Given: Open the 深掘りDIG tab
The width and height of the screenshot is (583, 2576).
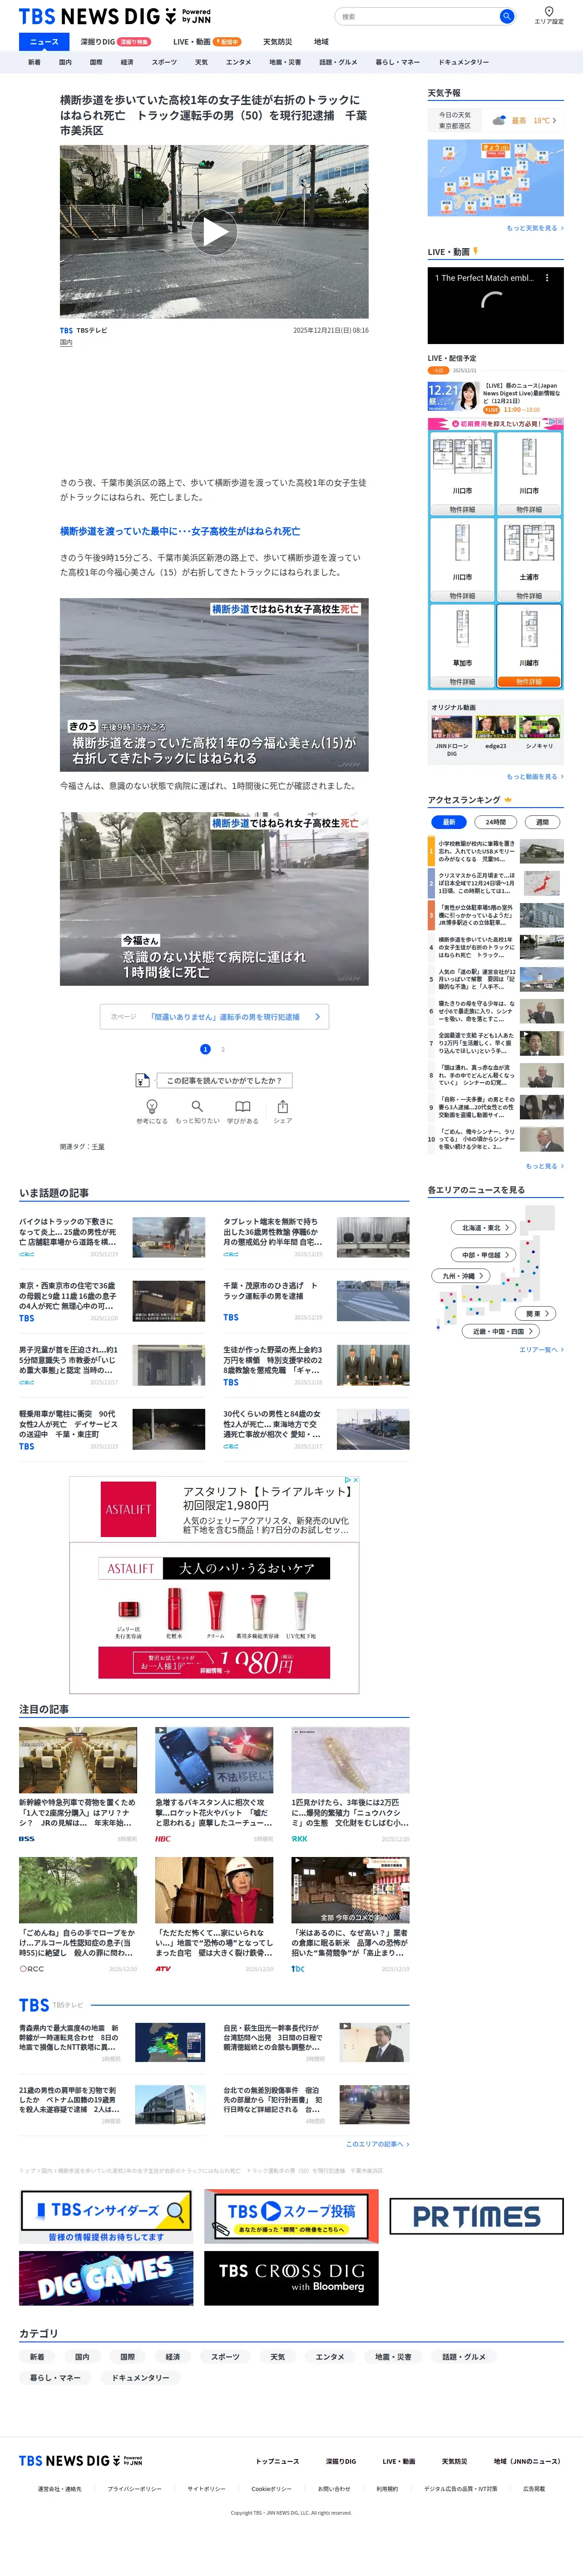Looking at the screenshot, I should [115, 42].
